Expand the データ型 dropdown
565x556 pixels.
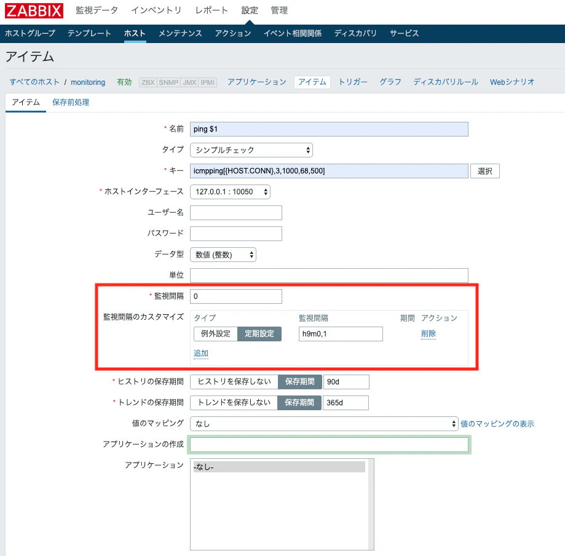[x=223, y=255]
